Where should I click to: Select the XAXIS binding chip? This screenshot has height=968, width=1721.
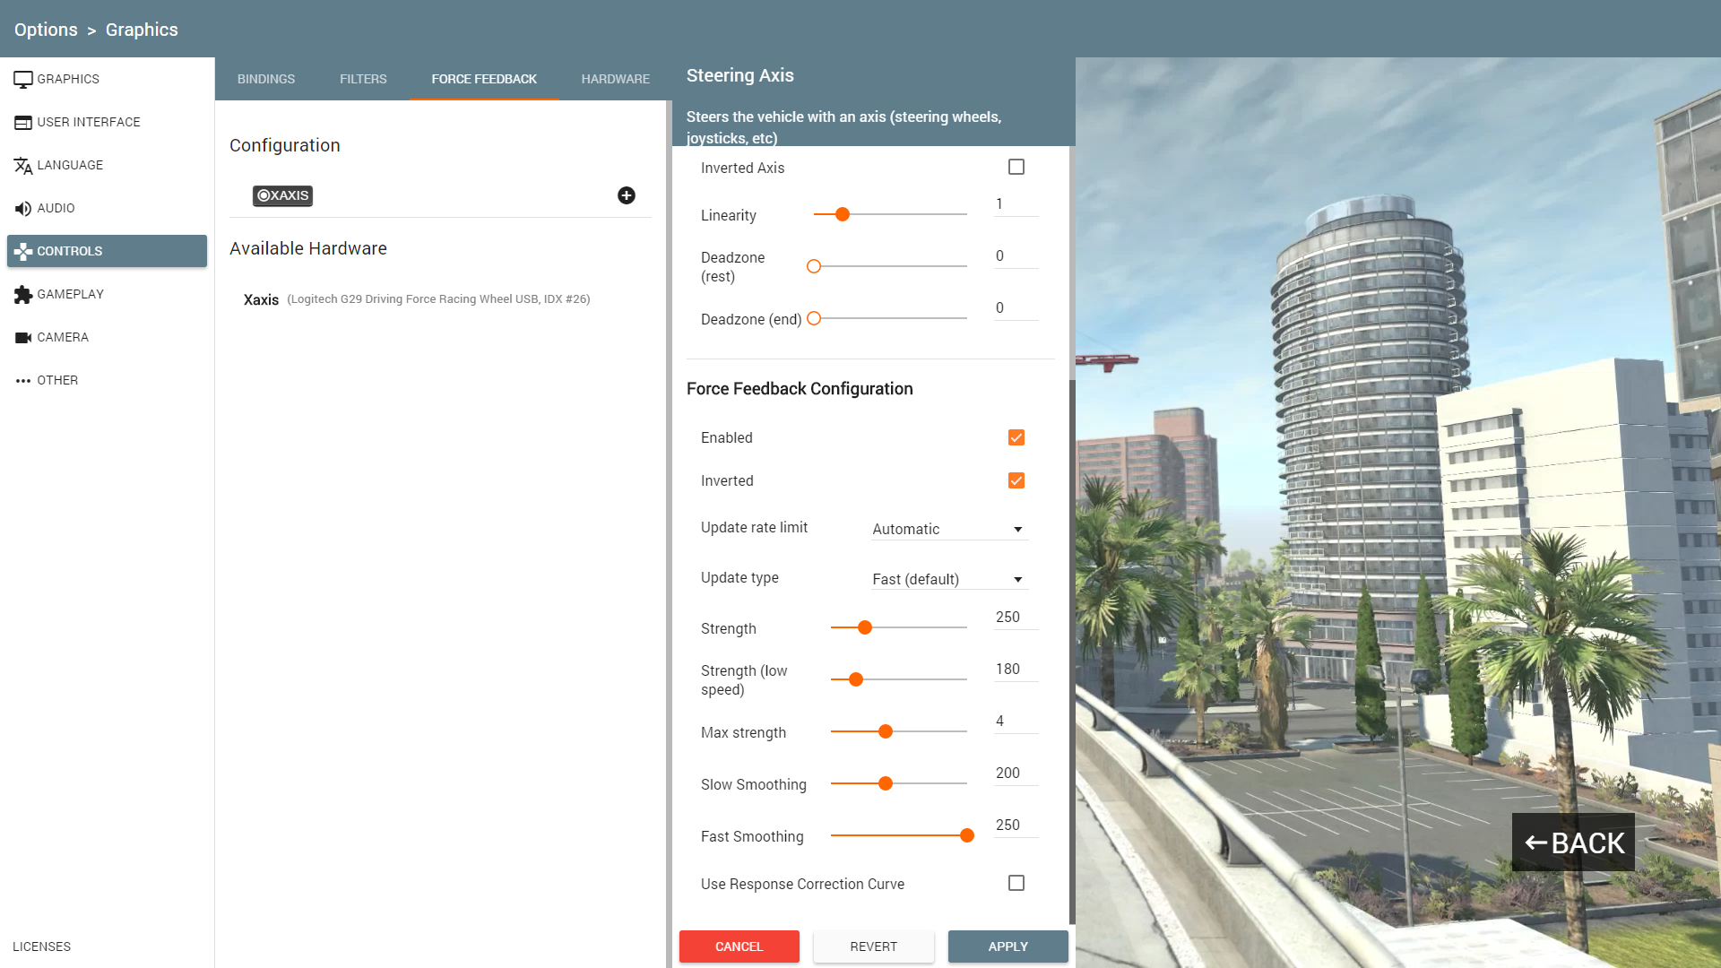[x=282, y=195]
